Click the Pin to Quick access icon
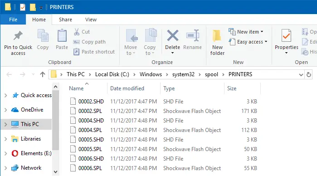This screenshot has height=176, width=317. pyautogui.click(x=18, y=35)
